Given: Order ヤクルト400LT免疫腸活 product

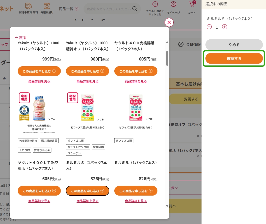Looking at the screenshot, I should click(x=39, y=191).
